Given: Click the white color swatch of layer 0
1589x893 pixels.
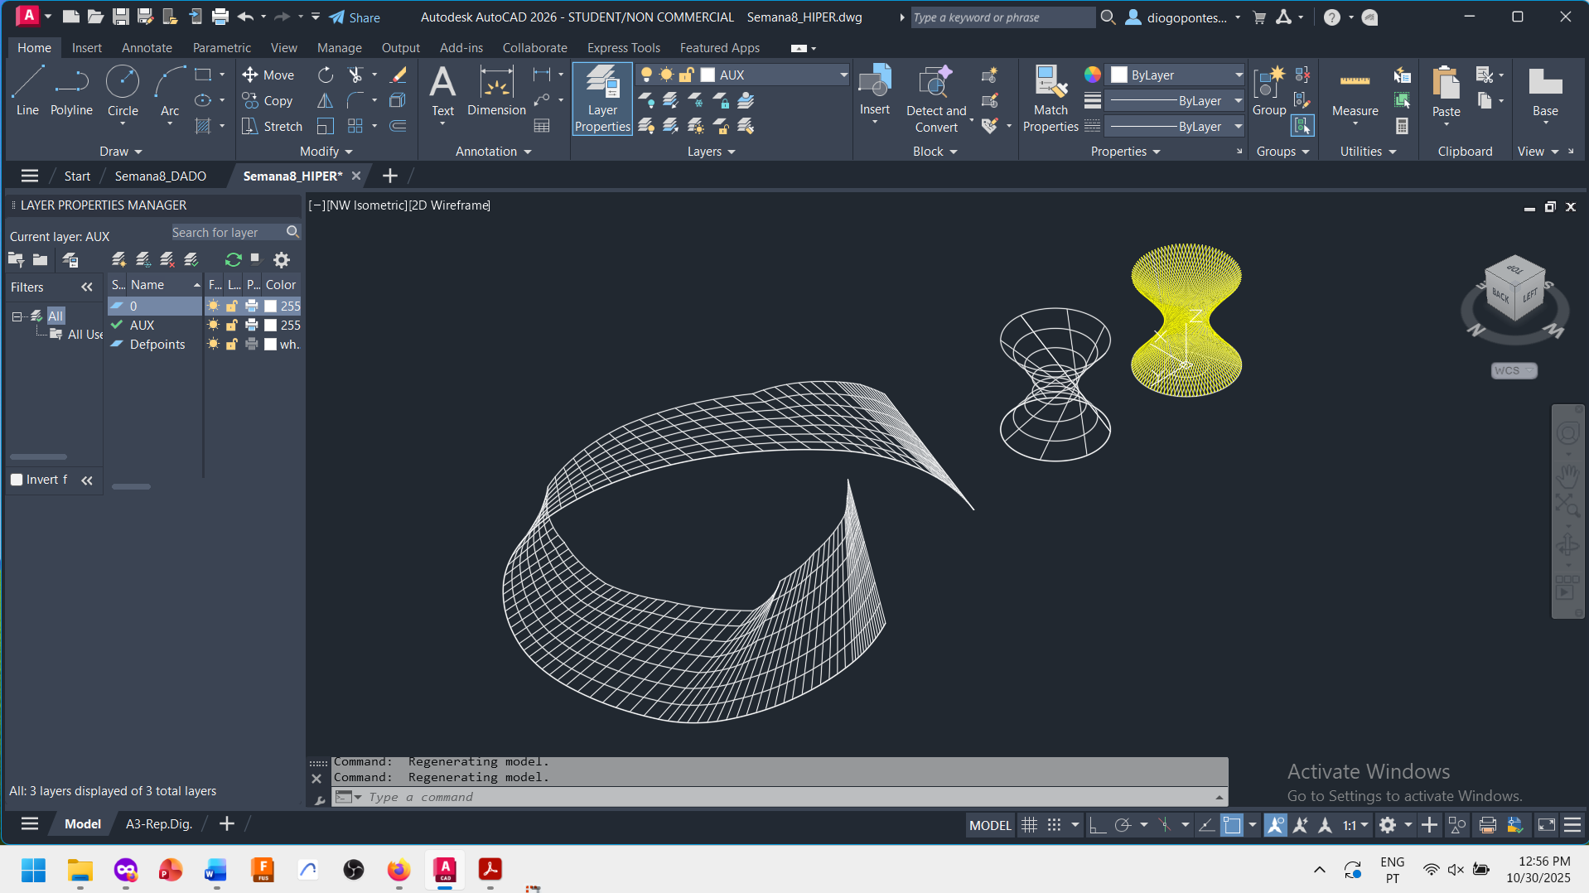Looking at the screenshot, I should pyautogui.click(x=271, y=307).
